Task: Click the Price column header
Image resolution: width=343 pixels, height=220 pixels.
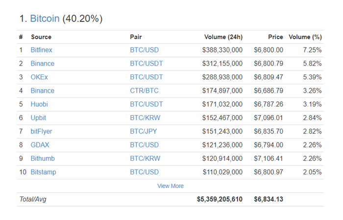Action: 275,37
